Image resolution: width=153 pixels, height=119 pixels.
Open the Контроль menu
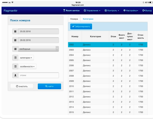pos(112,10)
